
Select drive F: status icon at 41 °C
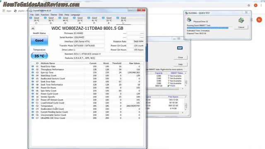point(89,18)
